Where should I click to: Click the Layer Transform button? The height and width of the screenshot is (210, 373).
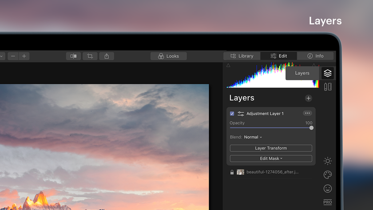coord(271,148)
